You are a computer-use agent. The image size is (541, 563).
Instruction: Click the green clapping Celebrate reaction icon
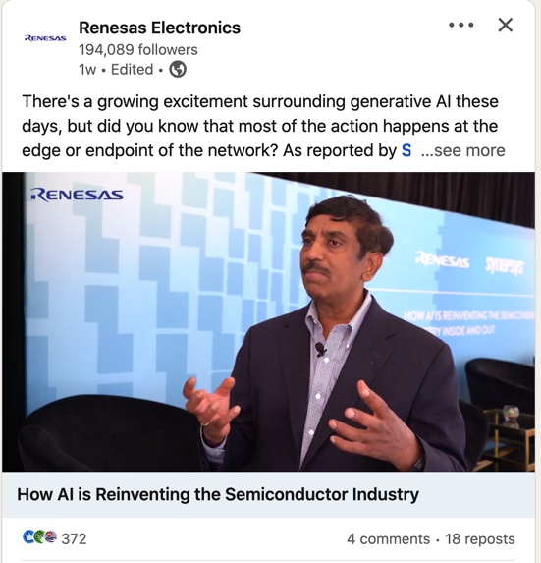pos(39,537)
